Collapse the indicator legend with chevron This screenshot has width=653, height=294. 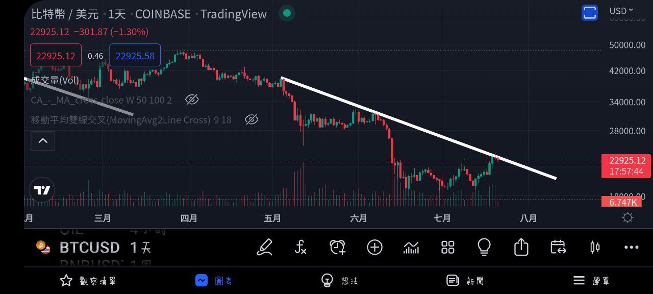tap(43, 141)
